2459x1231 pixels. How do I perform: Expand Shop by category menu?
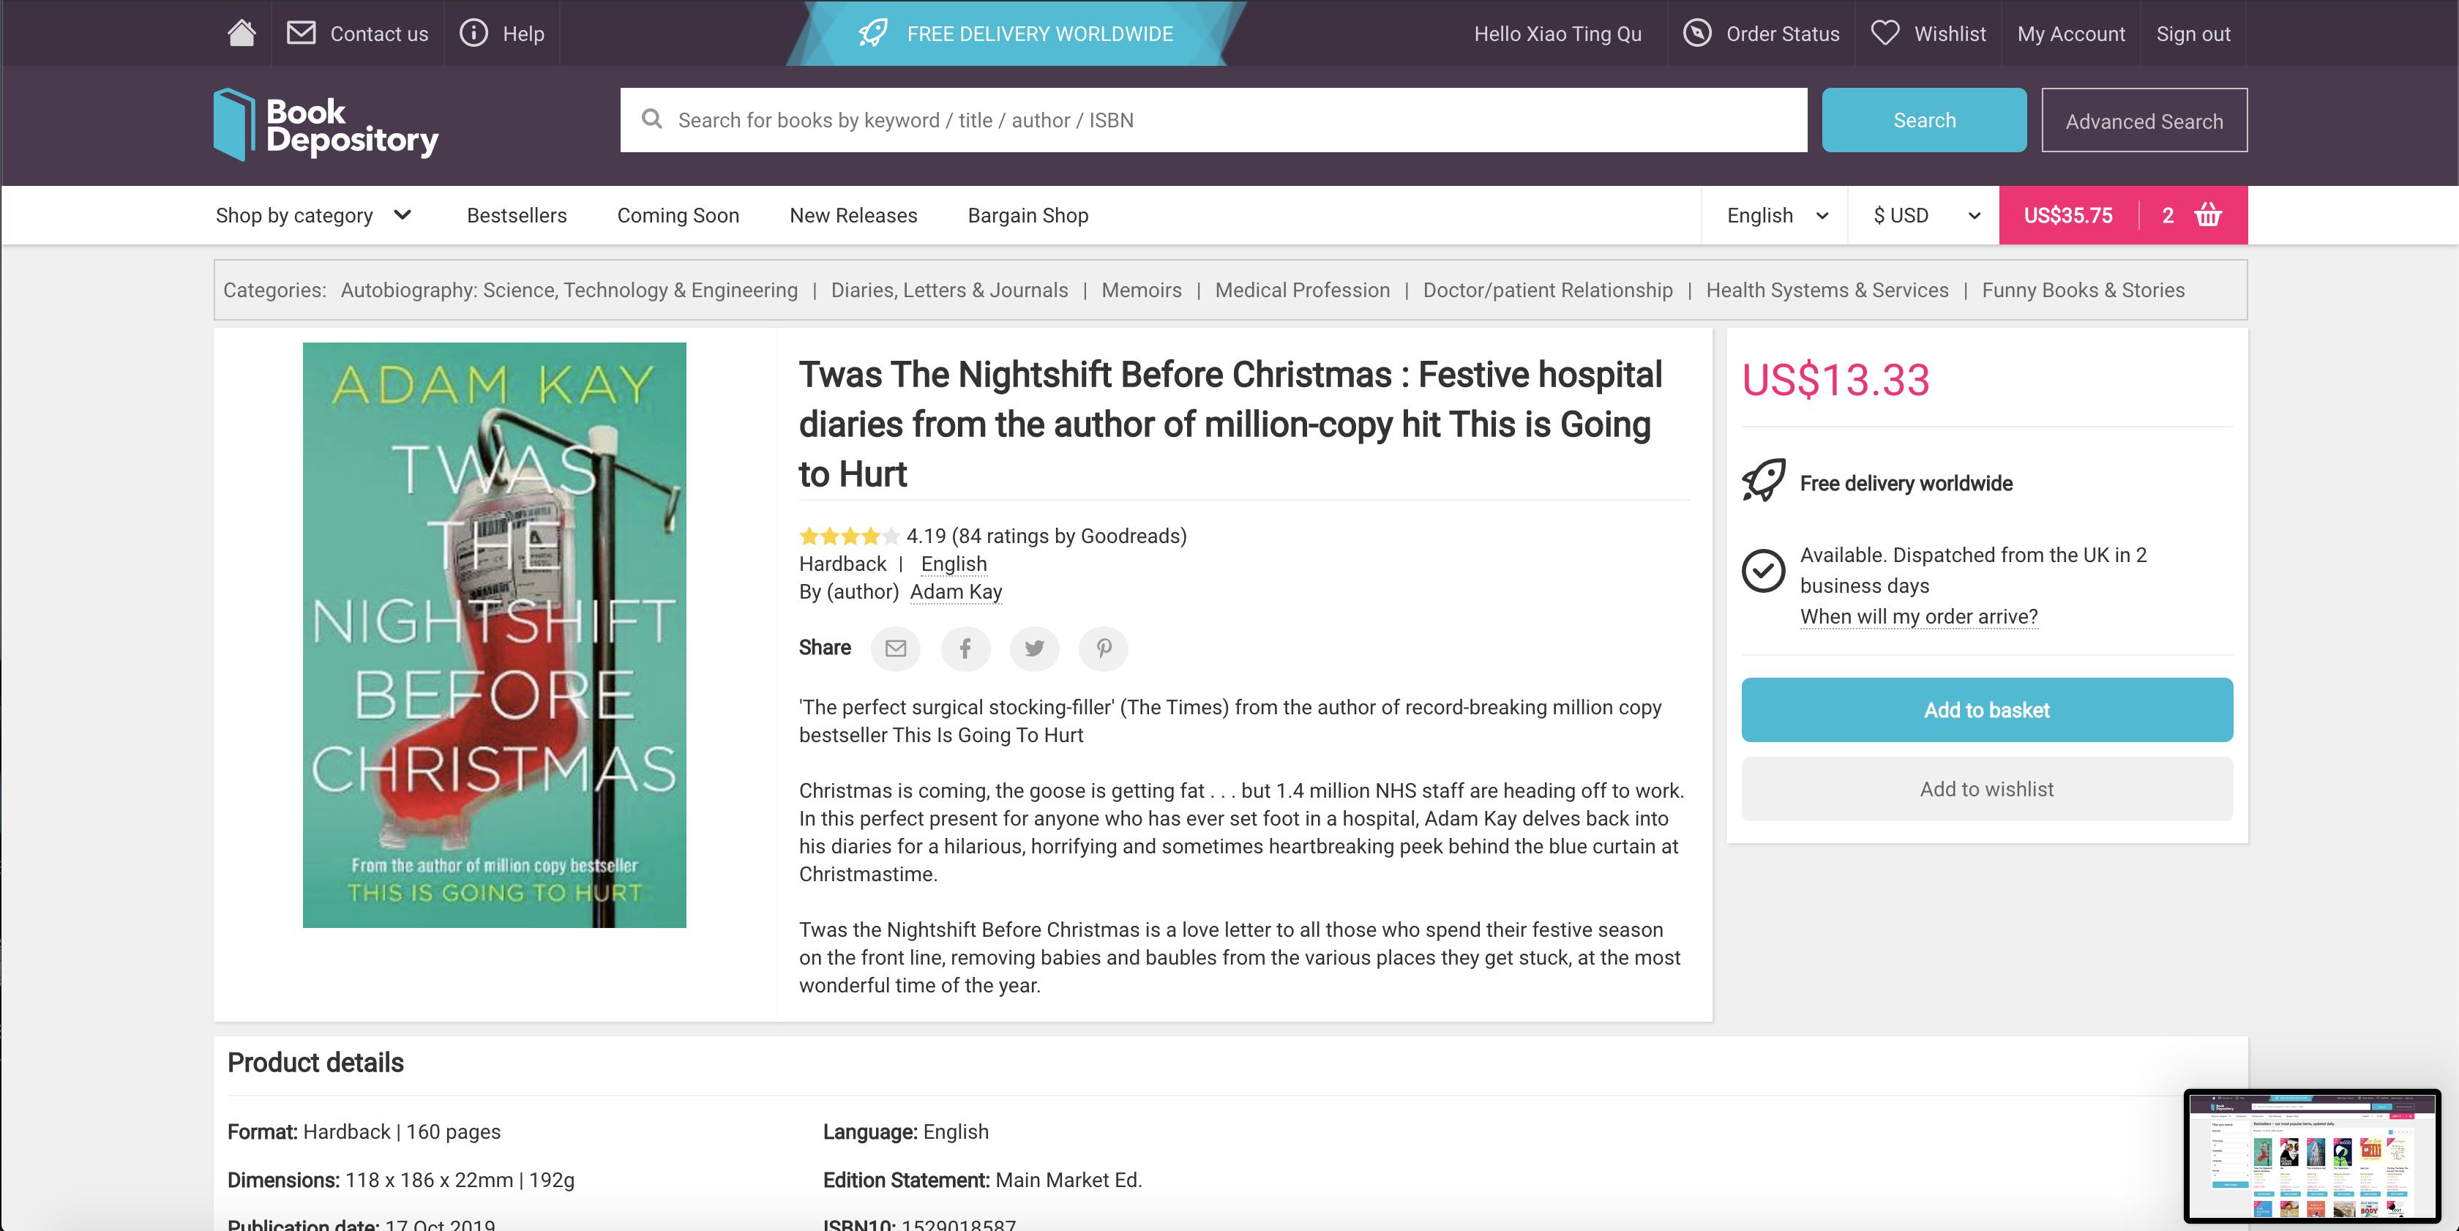click(313, 214)
